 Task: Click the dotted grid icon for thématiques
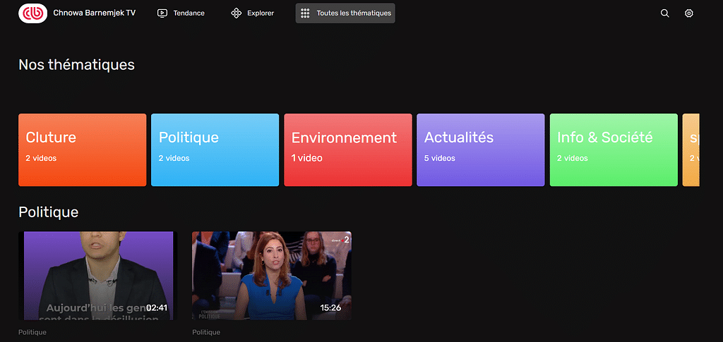coord(305,13)
